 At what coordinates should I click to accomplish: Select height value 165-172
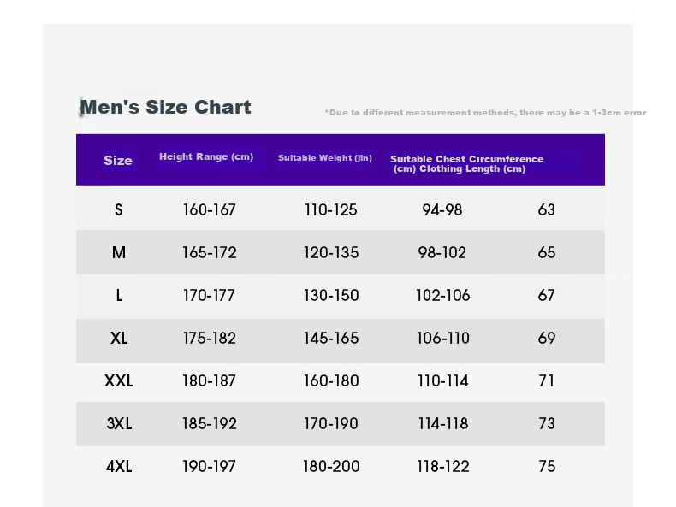(209, 252)
